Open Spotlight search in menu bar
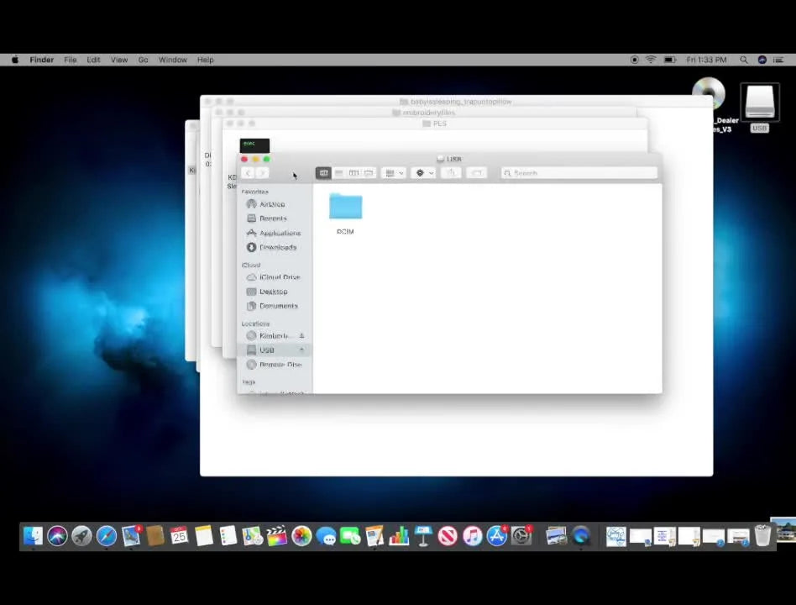Viewport: 796px width, 605px height. (x=744, y=60)
